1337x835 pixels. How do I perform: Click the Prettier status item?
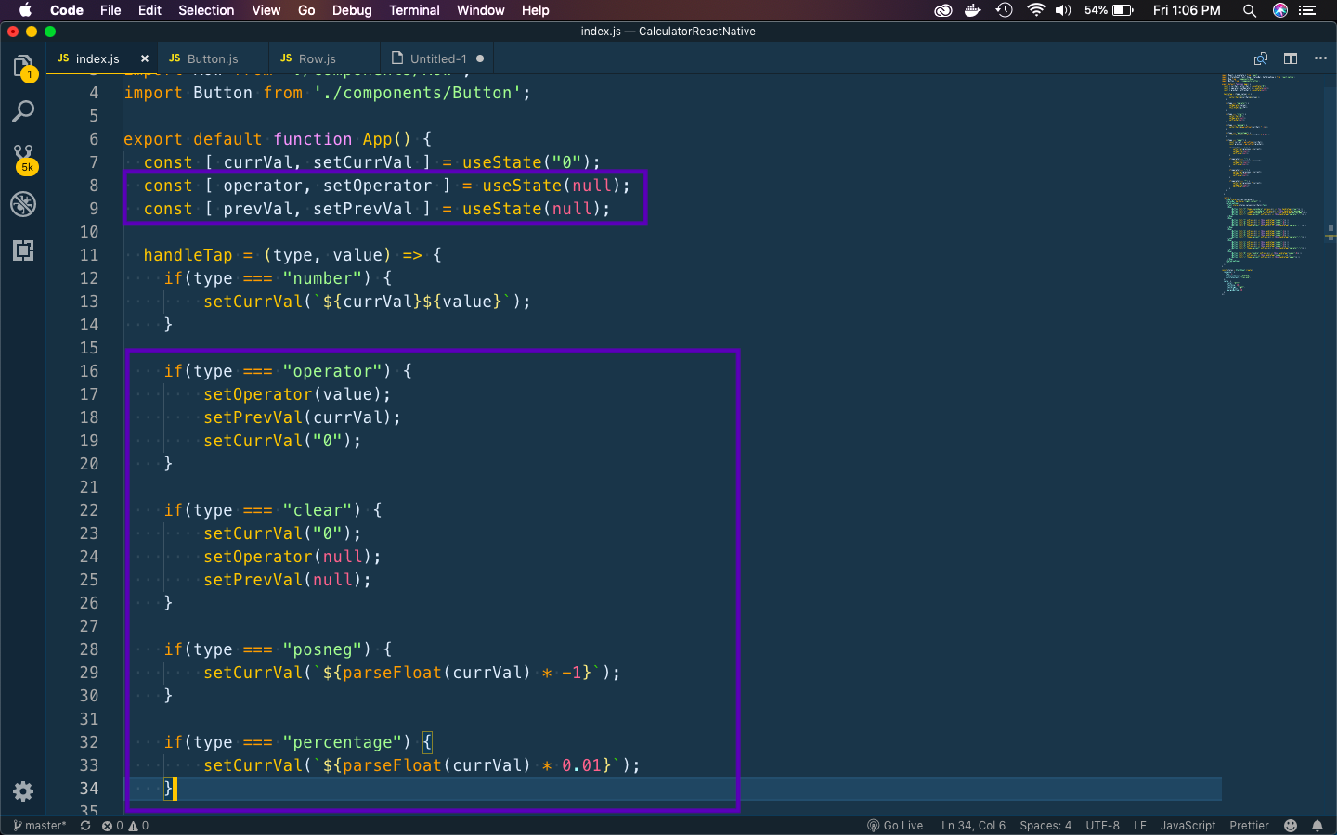point(1249,826)
